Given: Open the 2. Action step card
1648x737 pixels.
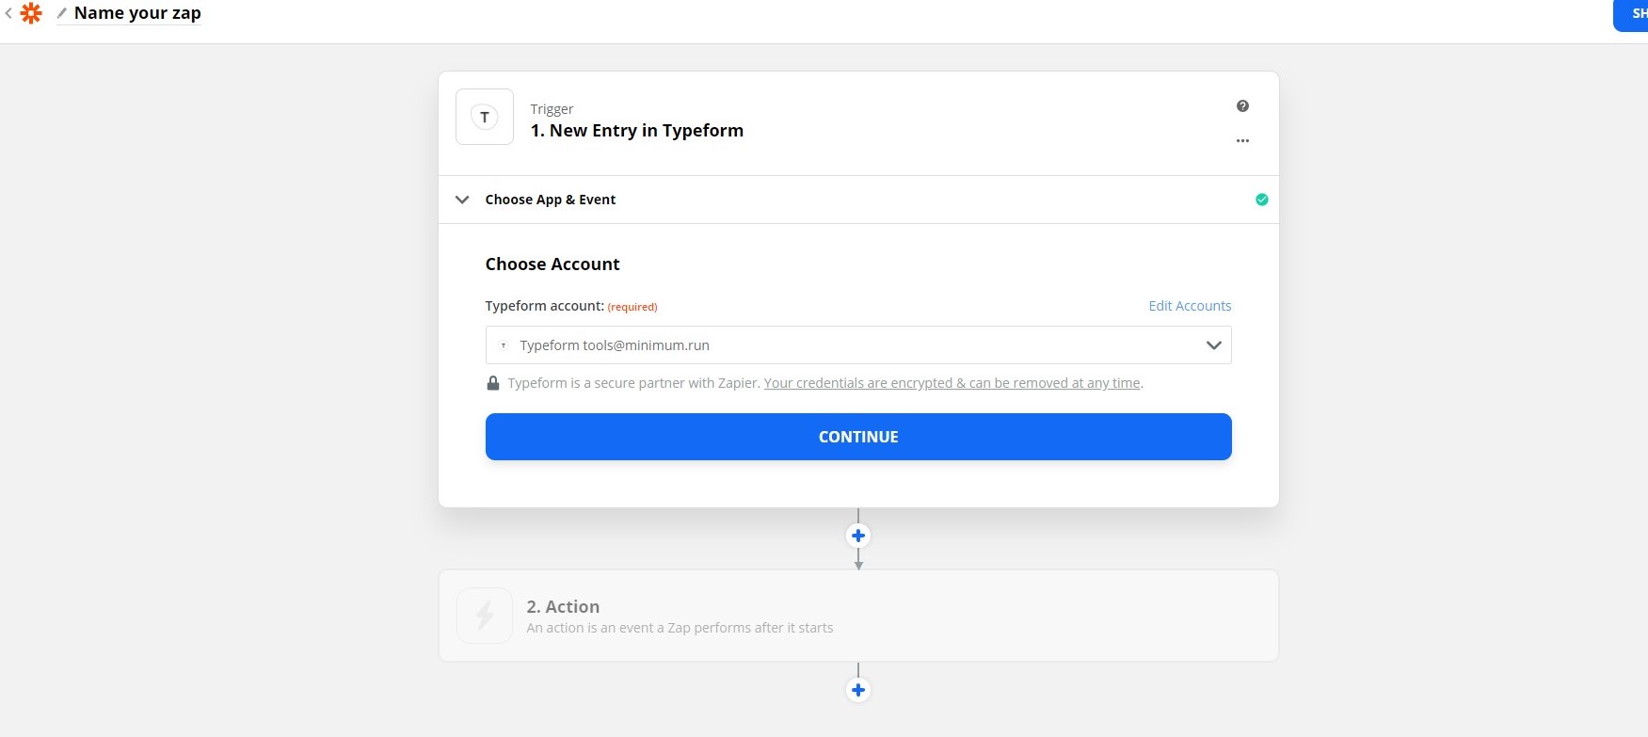Looking at the screenshot, I should point(858,616).
